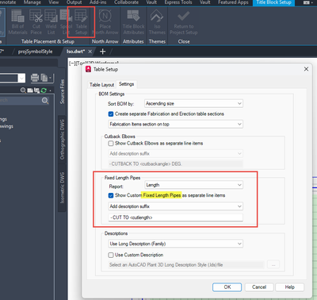317x300 pixels.
Task: Close the Iso.dwt drawing tab
Action: (x=90, y=52)
